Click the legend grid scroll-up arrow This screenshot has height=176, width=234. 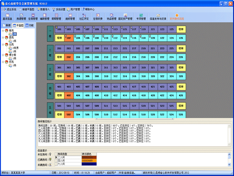[x=229, y=154]
